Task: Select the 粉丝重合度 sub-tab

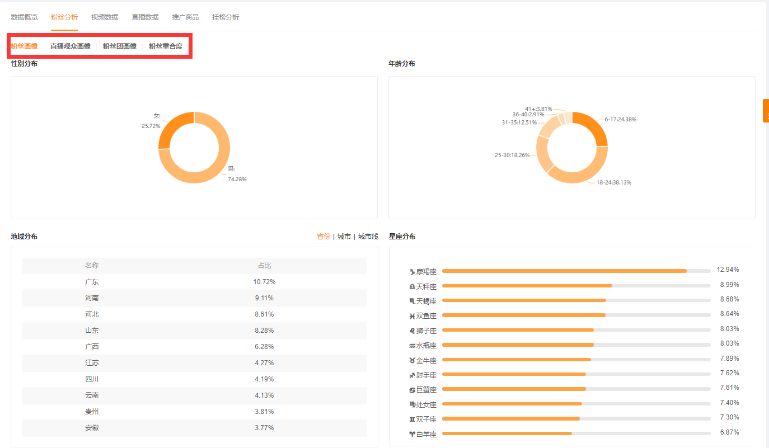Action: click(x=166, y=46)
